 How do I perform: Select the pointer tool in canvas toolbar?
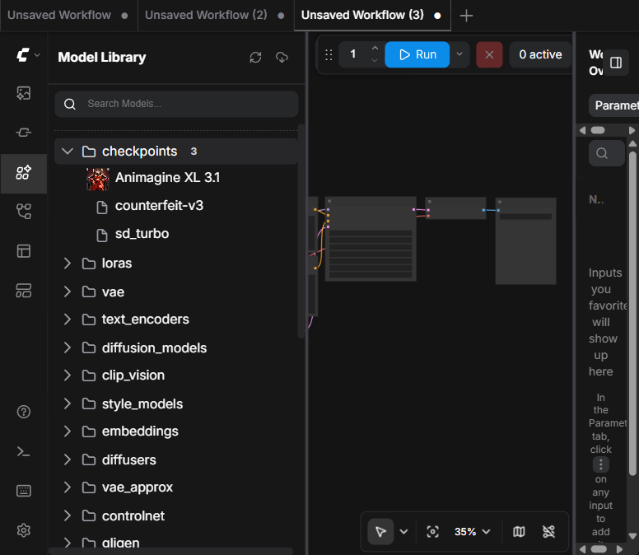coord(380,531)
